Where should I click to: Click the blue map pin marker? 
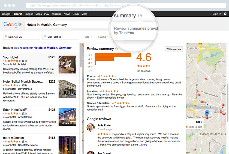[x=207, y=113]
